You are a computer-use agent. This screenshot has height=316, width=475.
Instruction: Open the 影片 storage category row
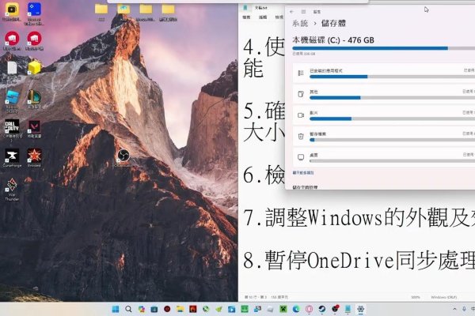click(x=384, y=115)
